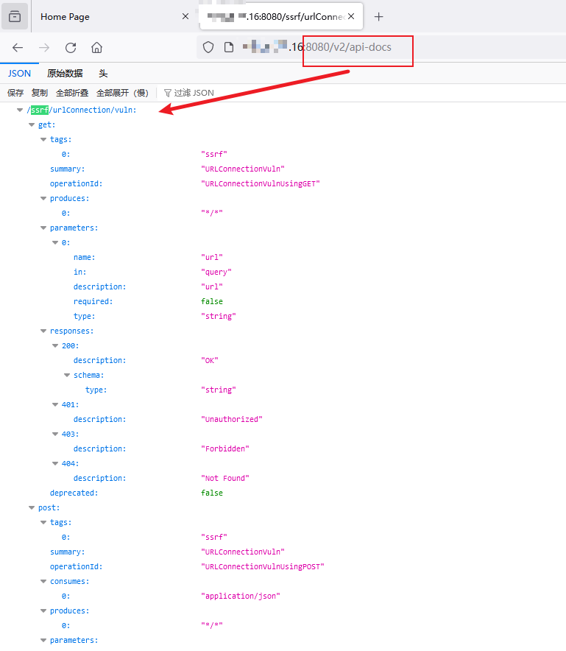Collapse the responses node

(43, 331)
